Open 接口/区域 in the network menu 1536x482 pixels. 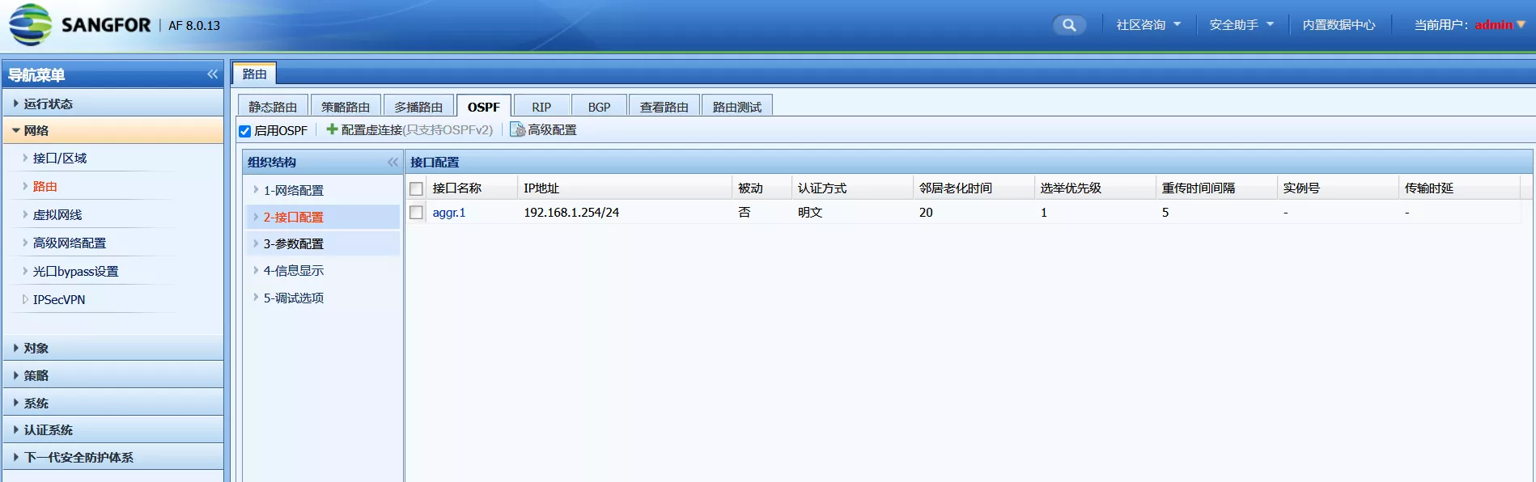(x=60, y=159)
